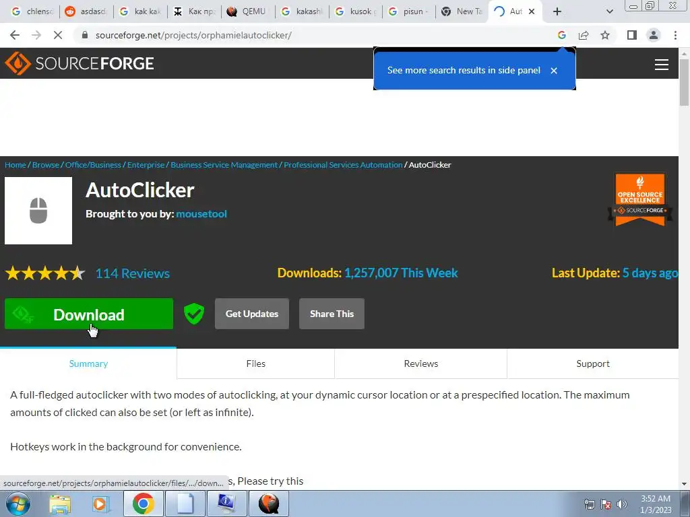Click the Get Updates button

point(252,314)
